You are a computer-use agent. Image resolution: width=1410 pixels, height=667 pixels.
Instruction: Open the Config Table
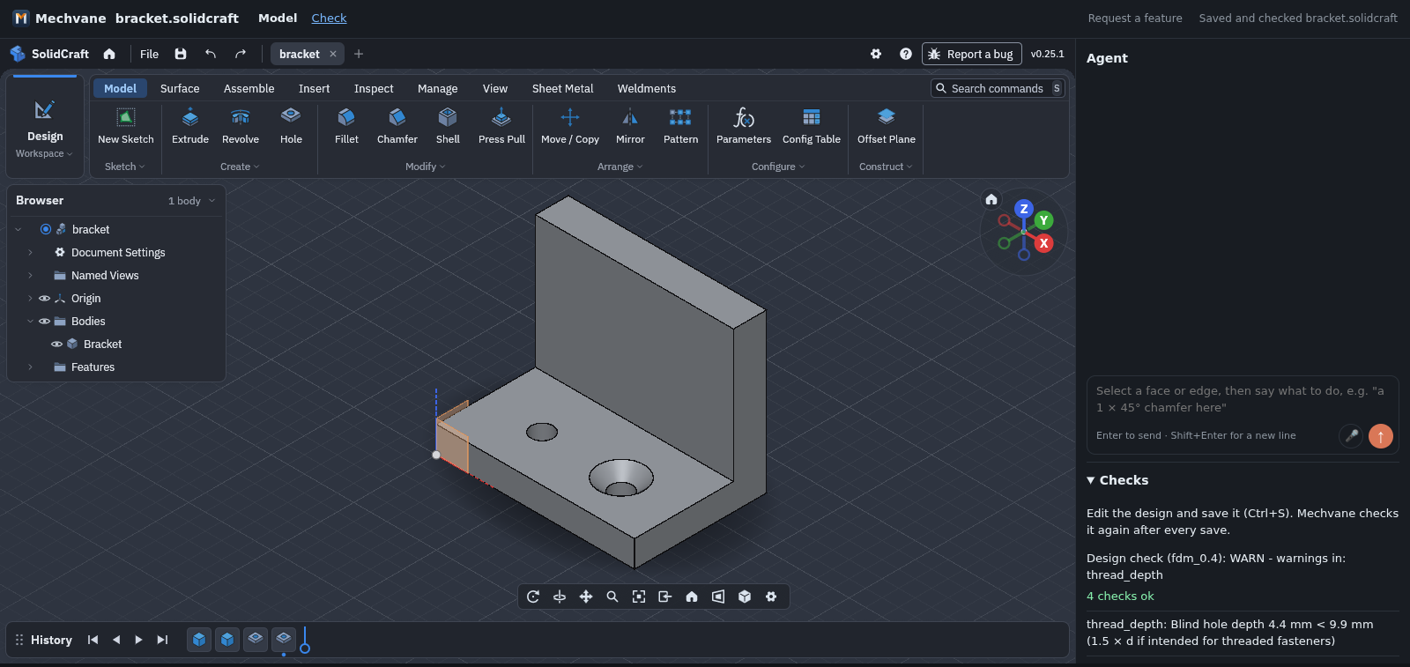click(812, 126)
